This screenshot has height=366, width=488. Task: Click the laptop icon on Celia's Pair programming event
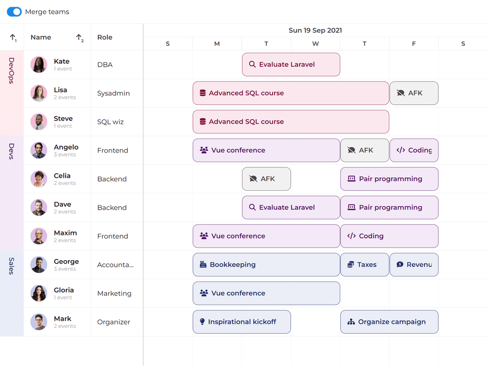[352, 179]
